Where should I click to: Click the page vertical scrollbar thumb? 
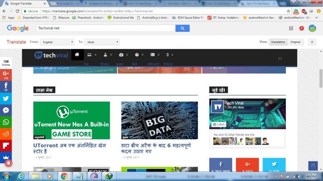(321, 78)
